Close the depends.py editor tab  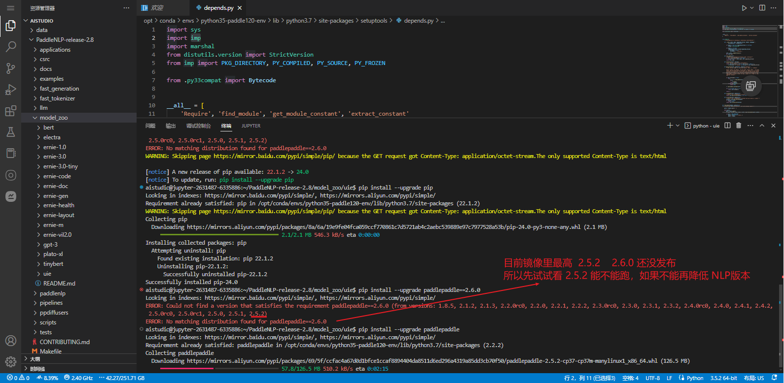[x=240, y=8]
